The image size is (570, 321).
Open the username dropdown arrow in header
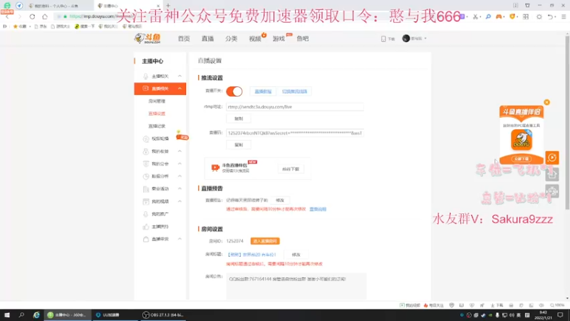425,39
